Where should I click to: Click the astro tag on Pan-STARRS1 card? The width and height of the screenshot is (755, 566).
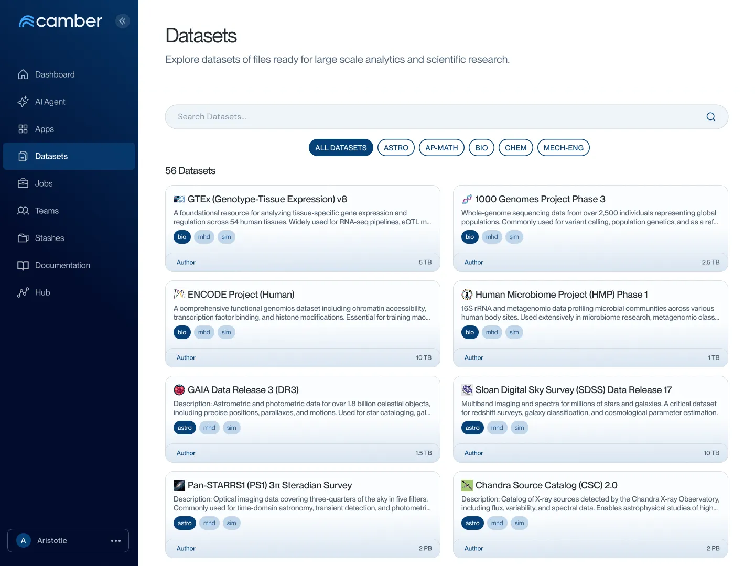pos(185,523)
